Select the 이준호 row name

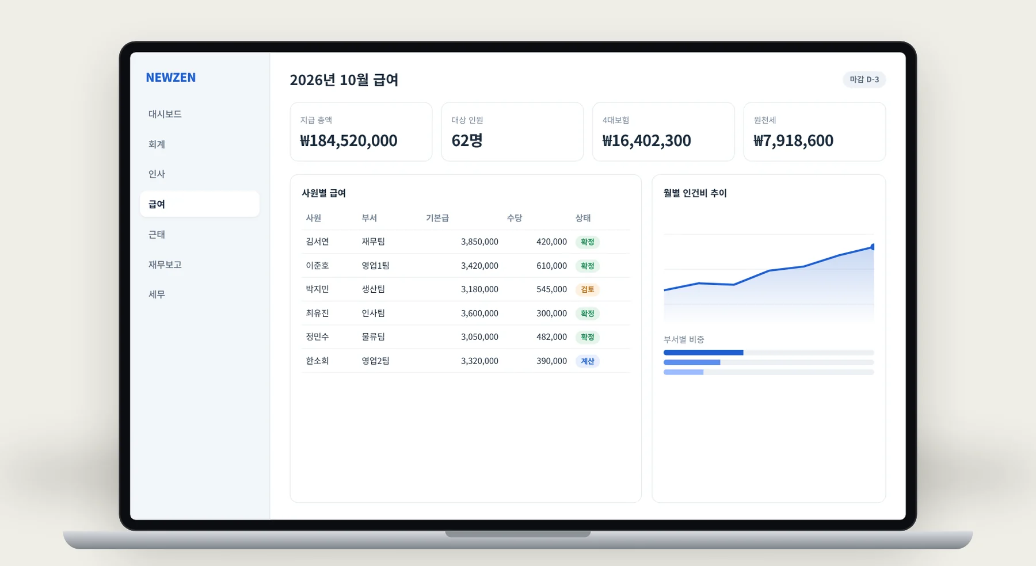(317, 266)
